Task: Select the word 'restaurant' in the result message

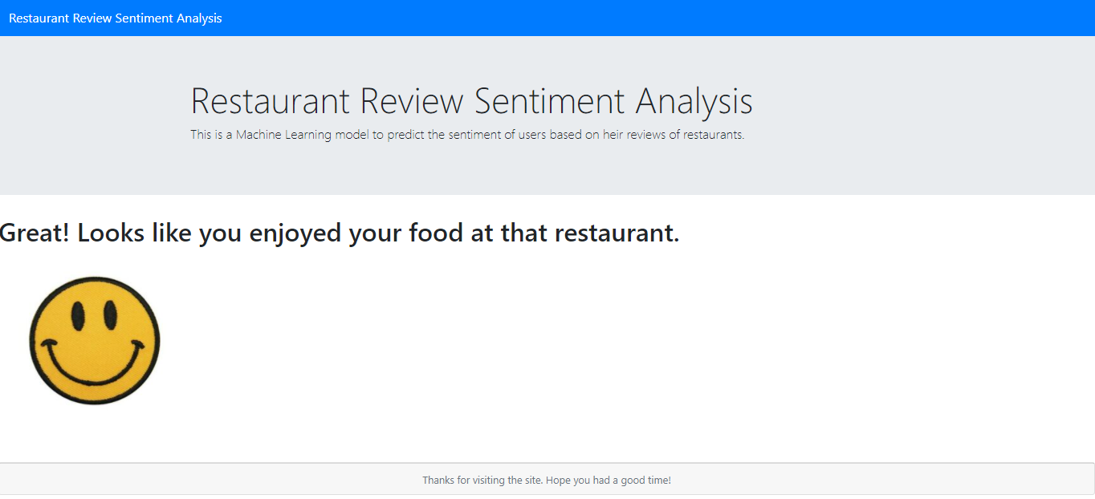Action: 618,233
